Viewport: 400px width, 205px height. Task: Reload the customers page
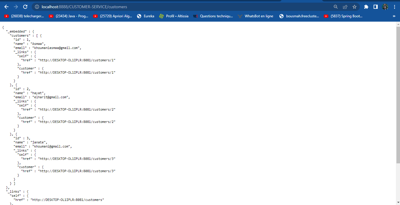(25, 6)
